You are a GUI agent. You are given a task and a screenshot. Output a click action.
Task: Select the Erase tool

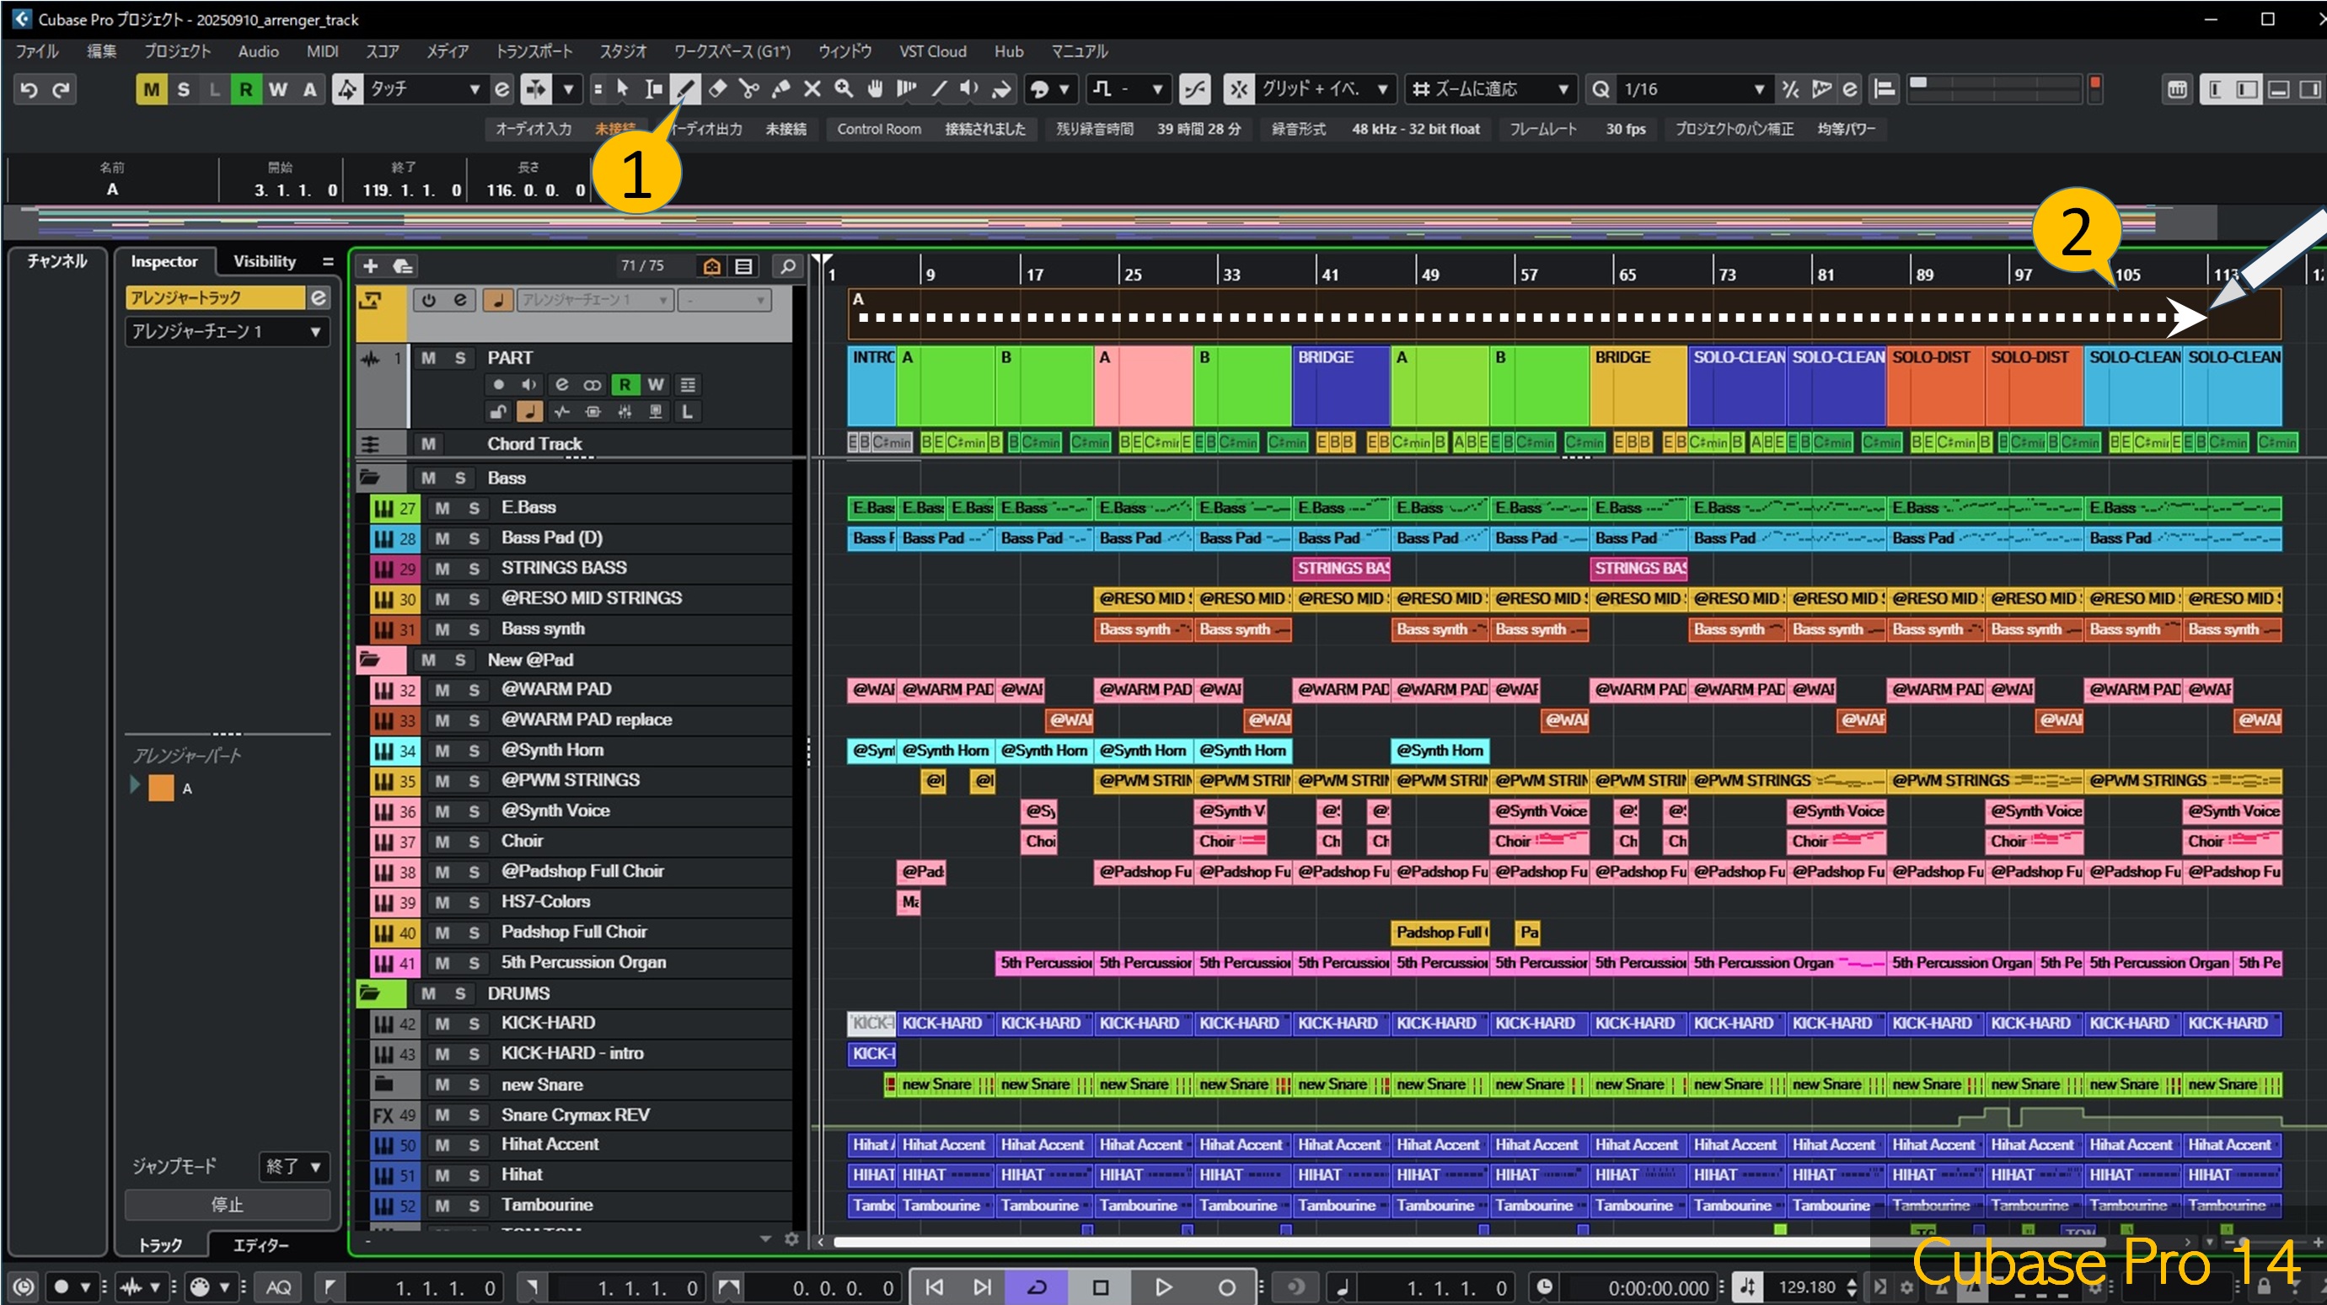(x=717, y=88)
